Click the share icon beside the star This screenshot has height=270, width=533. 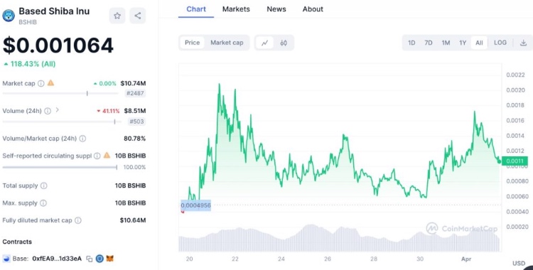(x=138, y=16)
